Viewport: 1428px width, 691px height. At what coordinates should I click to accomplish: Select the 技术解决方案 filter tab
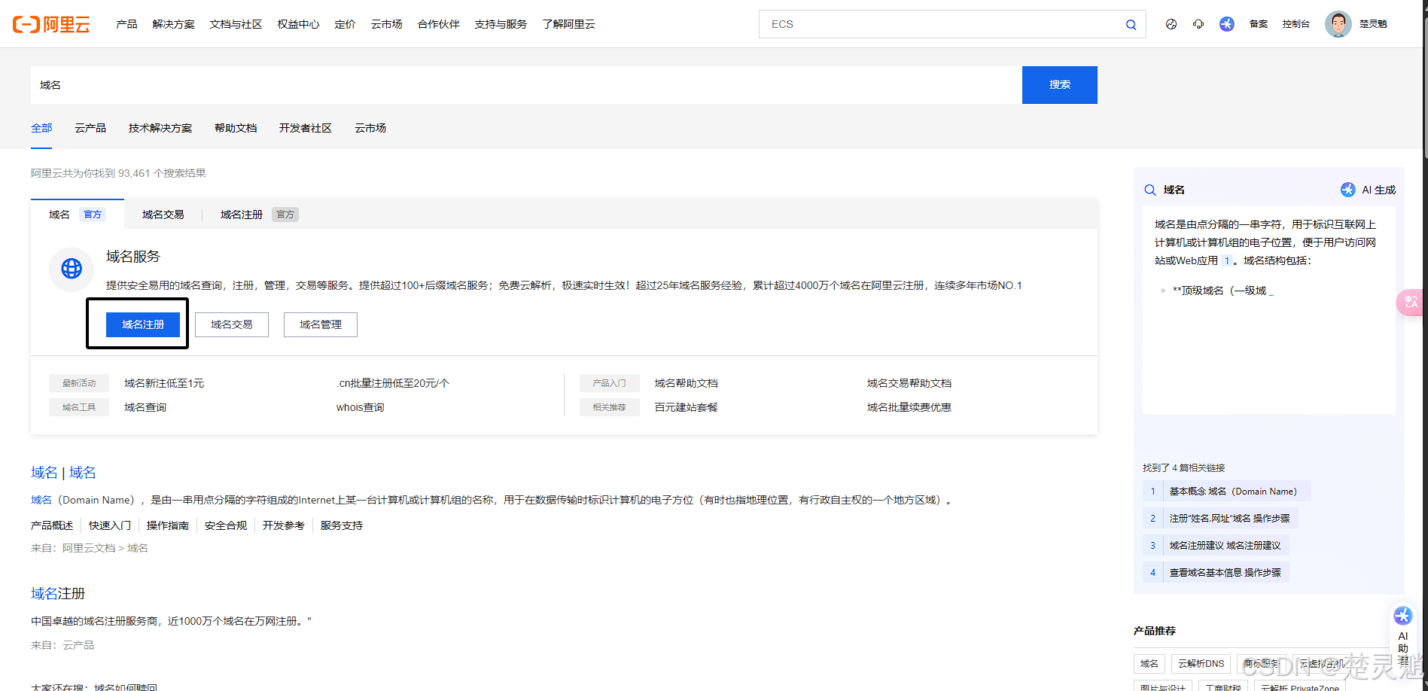[x=160, y=128]
